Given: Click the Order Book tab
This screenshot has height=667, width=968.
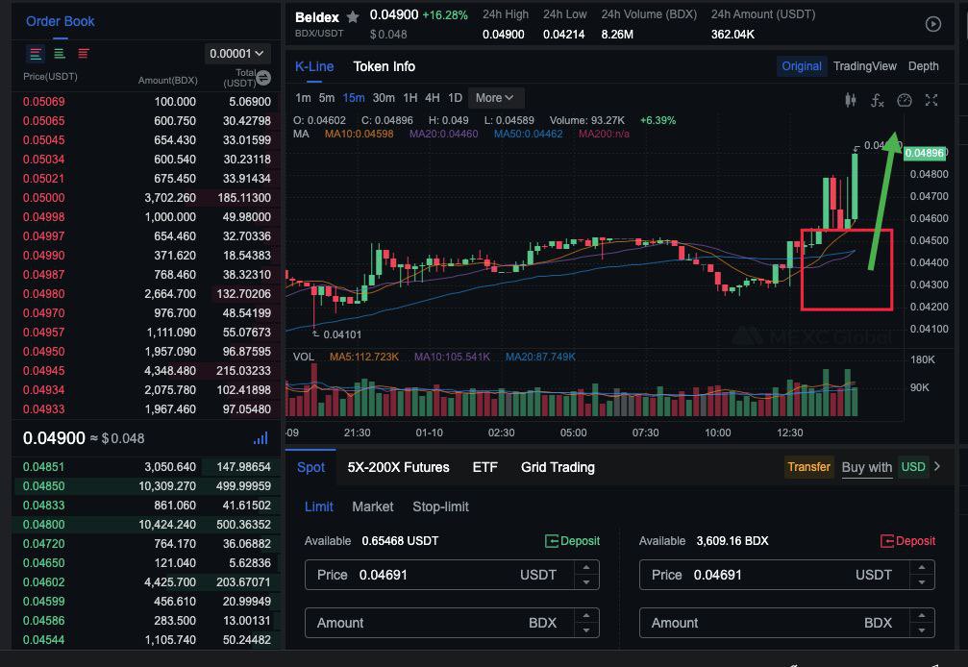Looking at the screenshot, I should tap(60, 21).
